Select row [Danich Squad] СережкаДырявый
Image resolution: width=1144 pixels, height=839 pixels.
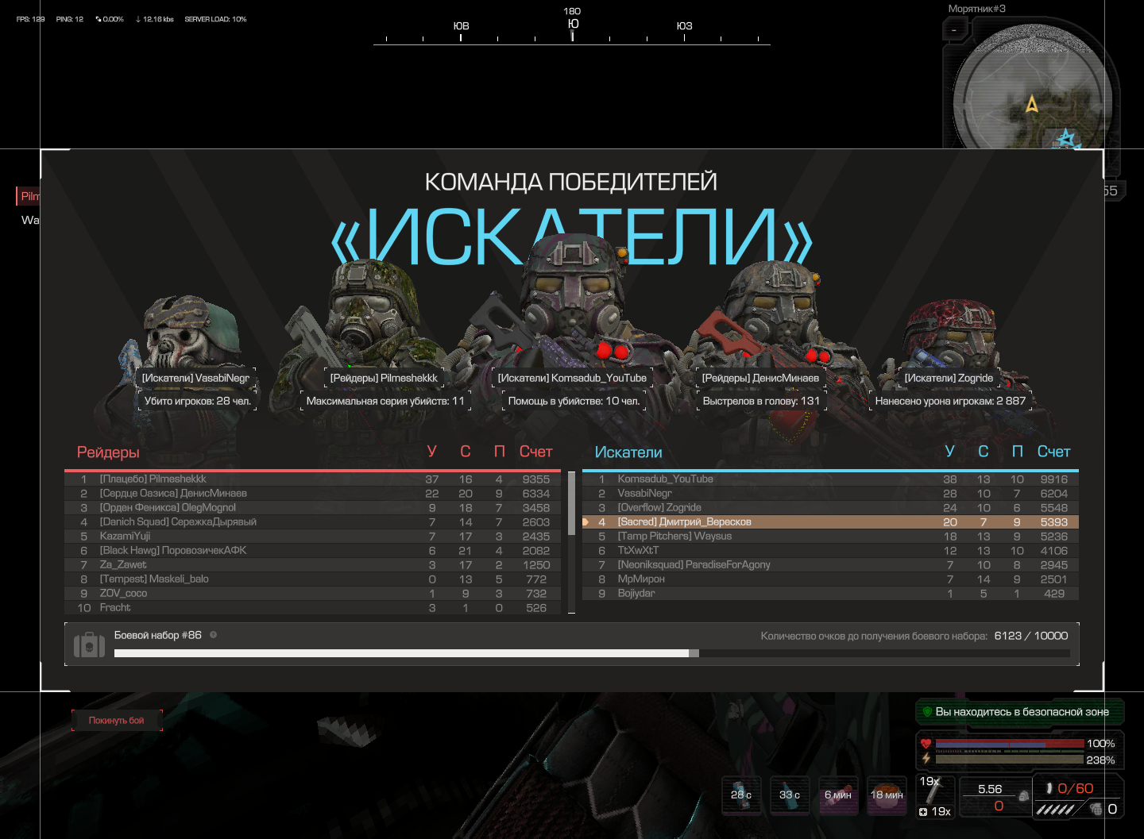pyautogui.click(x=313, y=522)
